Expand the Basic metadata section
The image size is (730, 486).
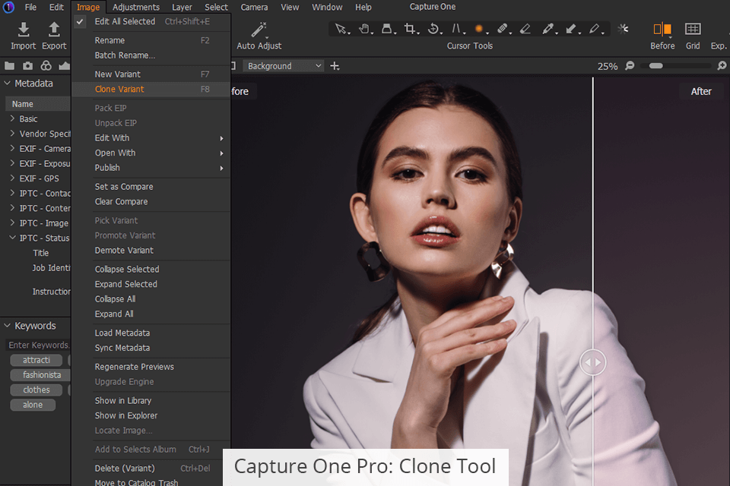pyautogui.click(x=13, y=118)
